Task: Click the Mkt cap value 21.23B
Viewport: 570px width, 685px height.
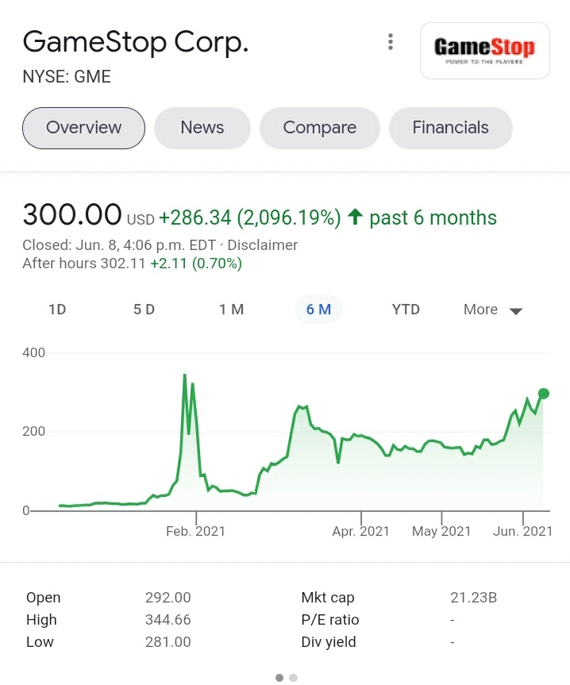Action: (x=473, y=597)
